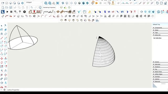Click the house icon at top right

[165, 3]
